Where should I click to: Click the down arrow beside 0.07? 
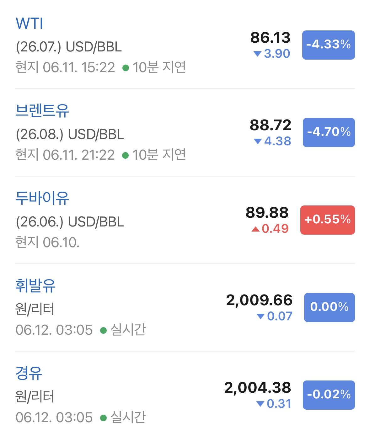[x=260, y=316]
